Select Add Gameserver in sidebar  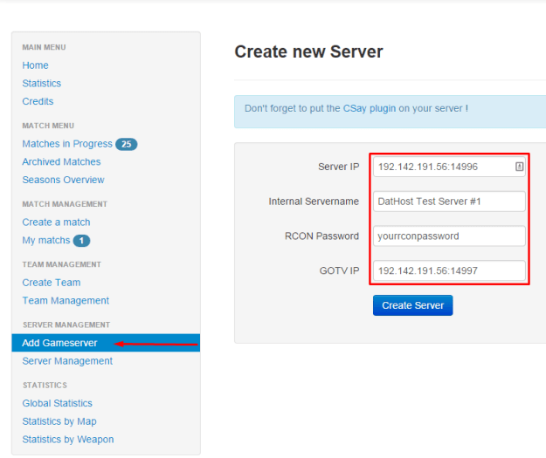(x=59, y=343)
